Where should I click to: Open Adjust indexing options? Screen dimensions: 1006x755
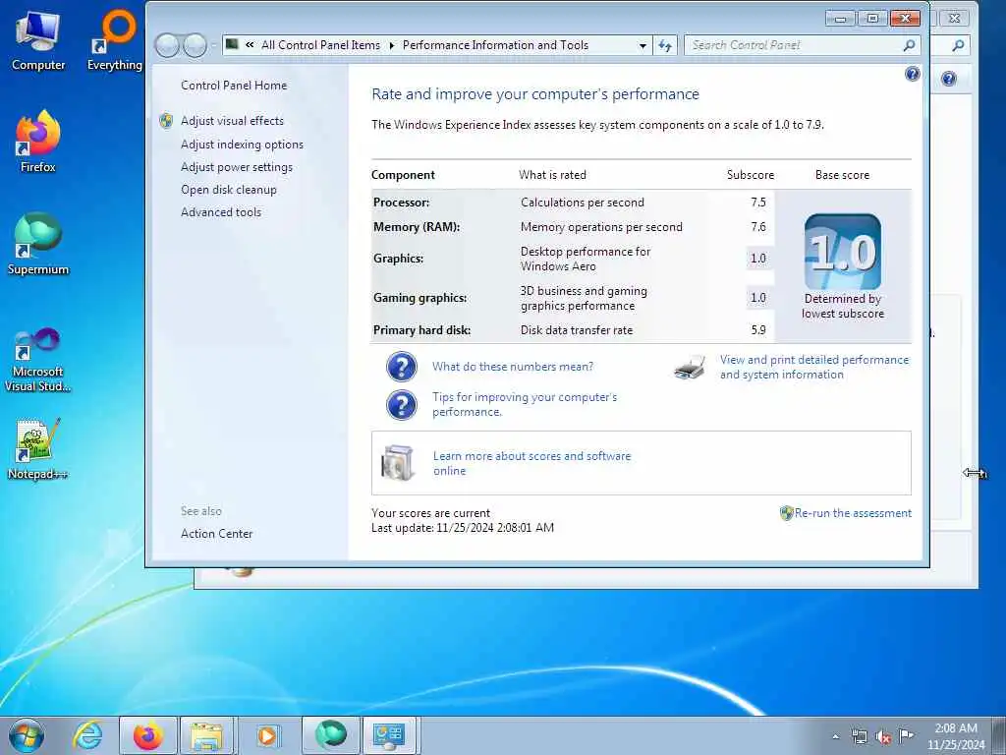(242, 145)
